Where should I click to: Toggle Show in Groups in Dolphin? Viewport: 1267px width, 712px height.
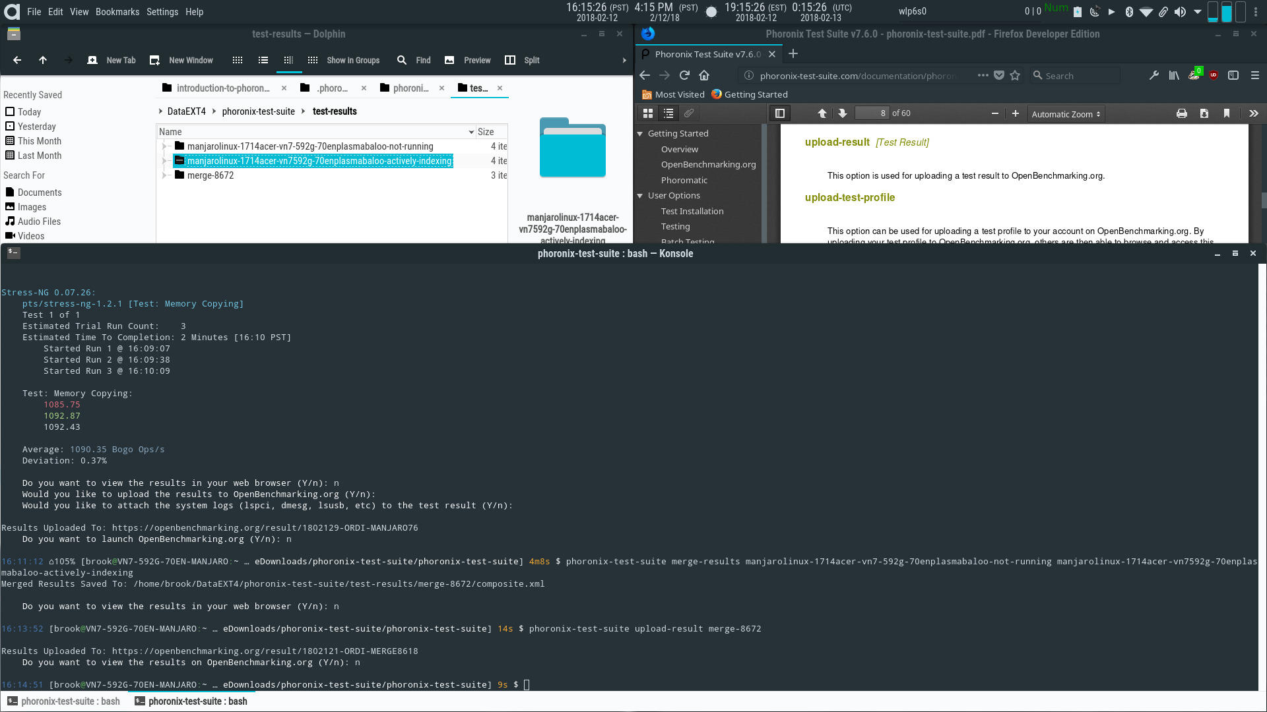click(344, 60)
